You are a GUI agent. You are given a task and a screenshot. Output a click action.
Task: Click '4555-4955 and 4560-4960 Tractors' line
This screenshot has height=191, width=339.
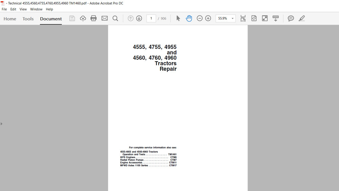[139, 152]
